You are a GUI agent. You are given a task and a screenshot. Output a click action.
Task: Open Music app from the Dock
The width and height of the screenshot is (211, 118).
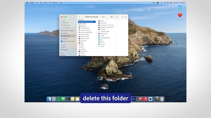click(145, 99)
